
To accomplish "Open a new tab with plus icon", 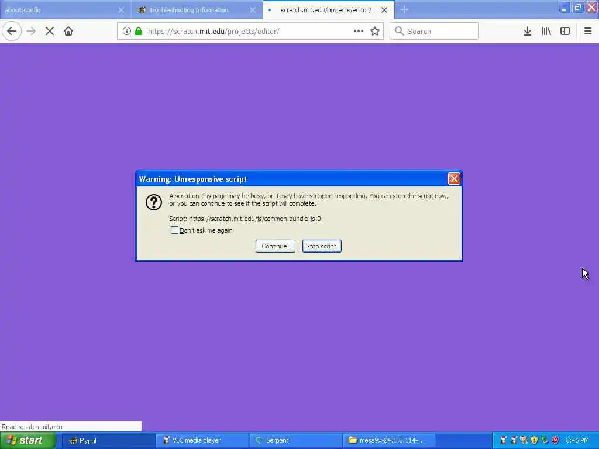I will [404, 10].
